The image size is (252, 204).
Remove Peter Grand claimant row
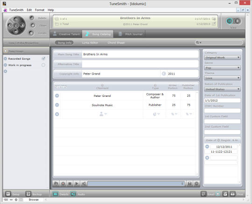57,96
